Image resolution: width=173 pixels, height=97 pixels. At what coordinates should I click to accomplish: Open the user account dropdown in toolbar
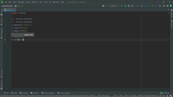[104, 6]
